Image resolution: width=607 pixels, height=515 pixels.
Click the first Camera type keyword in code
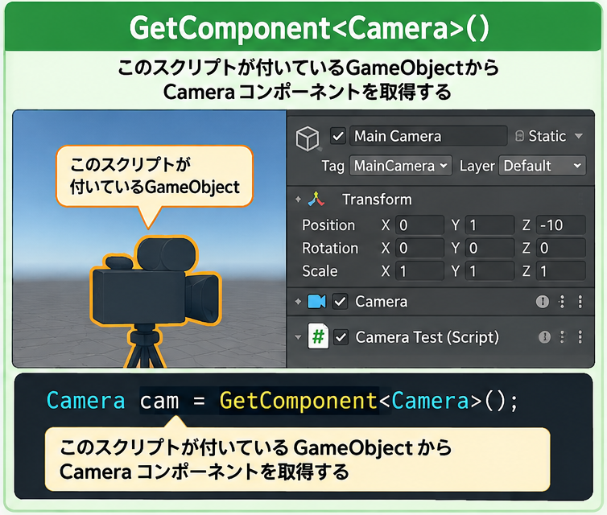tap(85, 400)
